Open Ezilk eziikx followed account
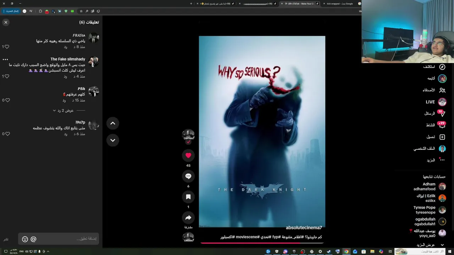This screenshot has width=454, height=255. click(431, 198)
